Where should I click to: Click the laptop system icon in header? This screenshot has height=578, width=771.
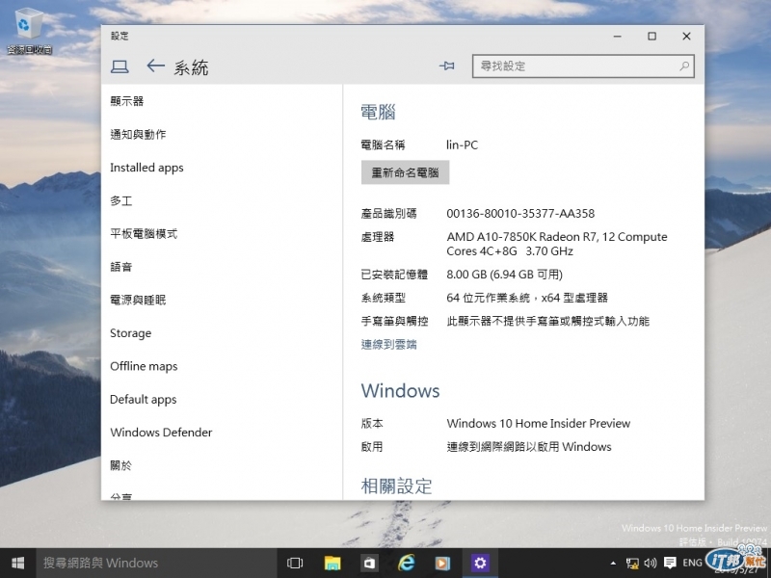[x=120, y=66]
